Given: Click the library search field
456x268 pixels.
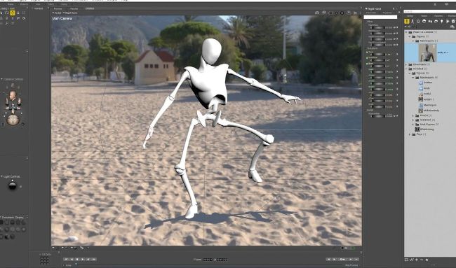Looking at the screenshot, I should [429, 12].
